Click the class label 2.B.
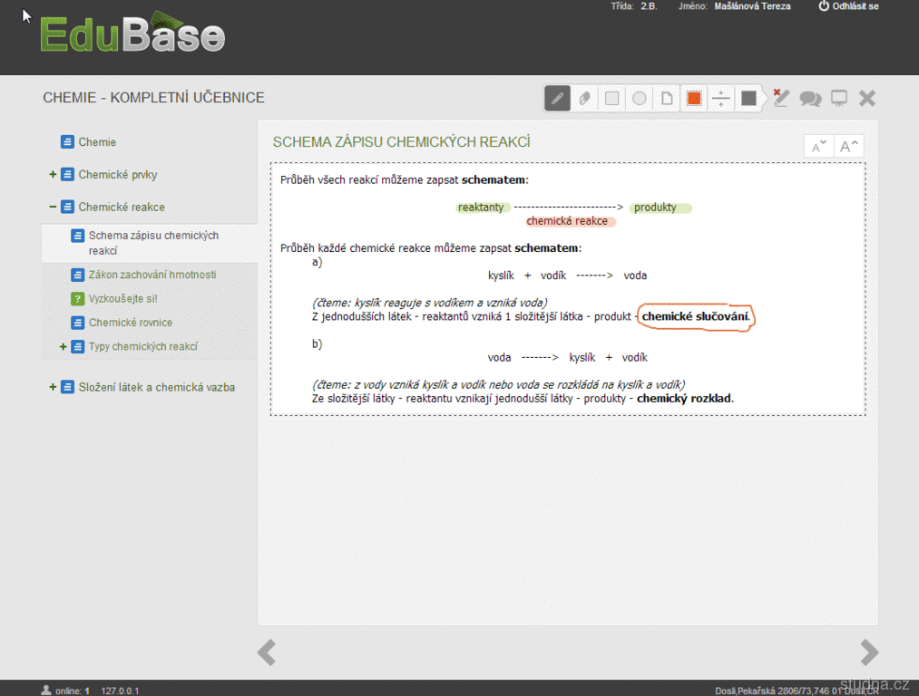The height and width of the screenshot is (696, 919). coord(649,6)
